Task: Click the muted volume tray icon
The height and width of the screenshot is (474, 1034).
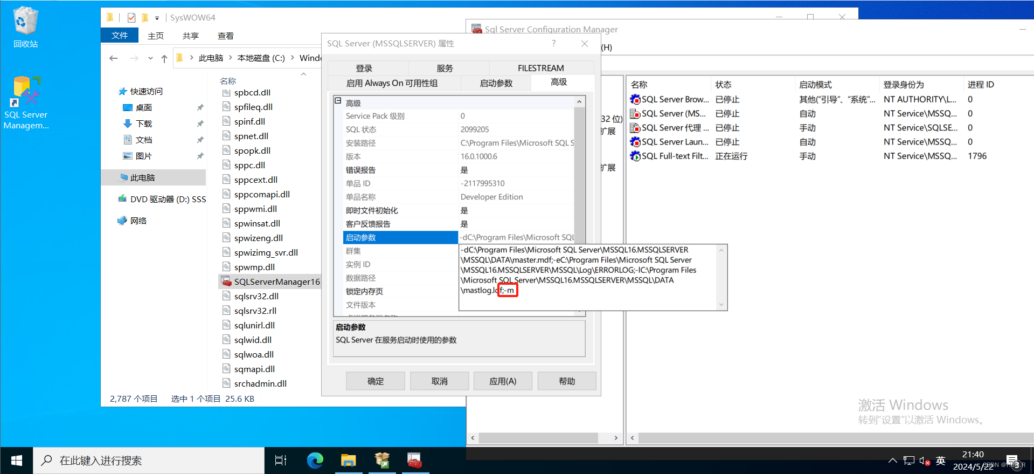Action: (x=925, y=461)
